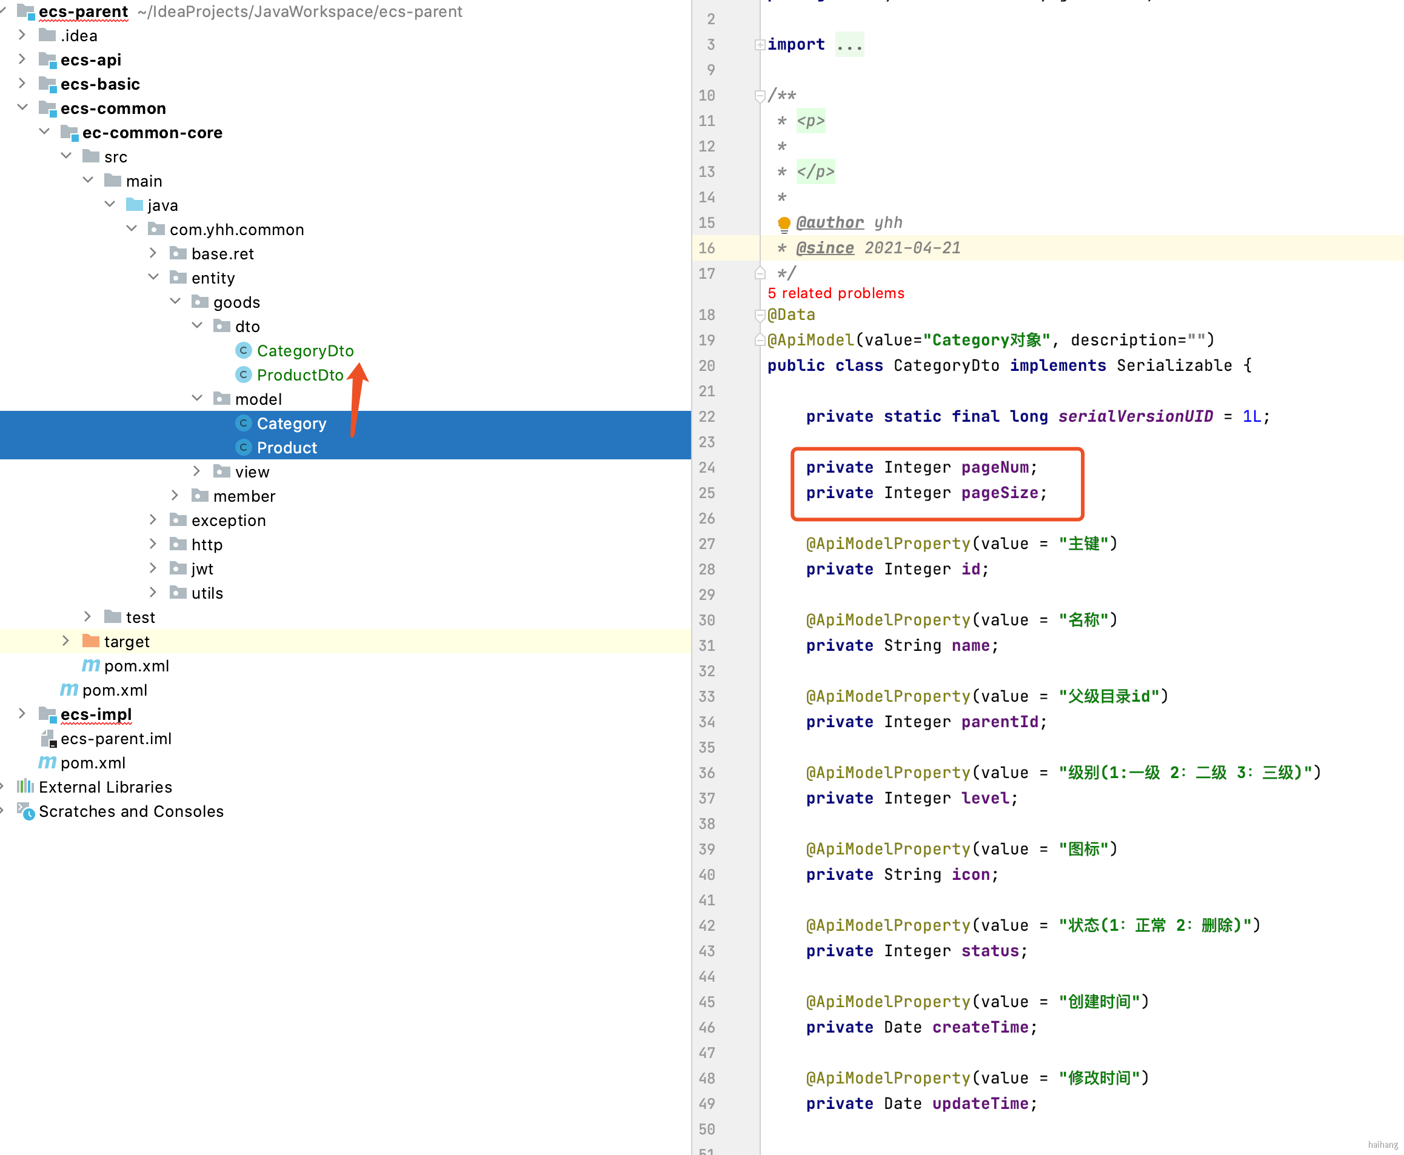The image size is (1404, 1155).
Task: Click the ProductDto class icon
Action: (244, 374)
